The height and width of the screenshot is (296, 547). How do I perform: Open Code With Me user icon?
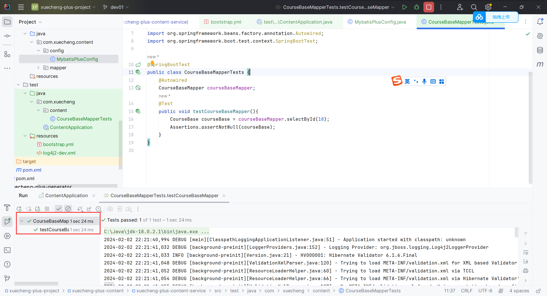[x=460, y=7]
